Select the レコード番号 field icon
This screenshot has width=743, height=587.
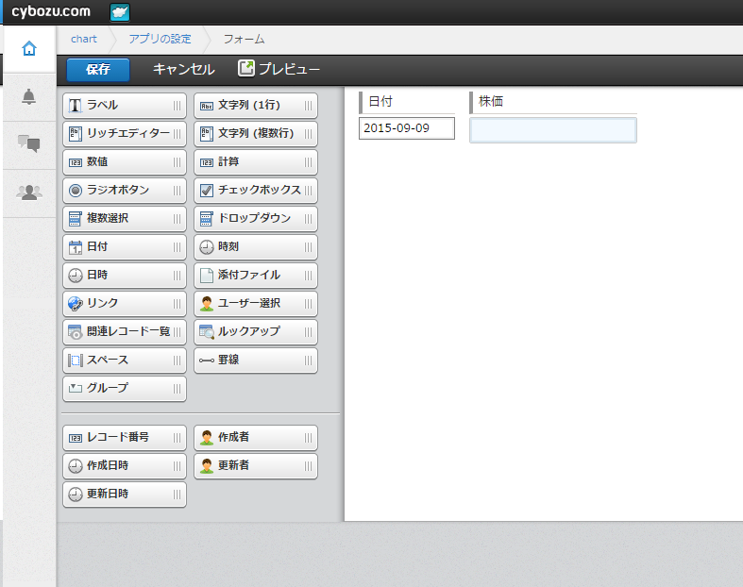[76, 438]
